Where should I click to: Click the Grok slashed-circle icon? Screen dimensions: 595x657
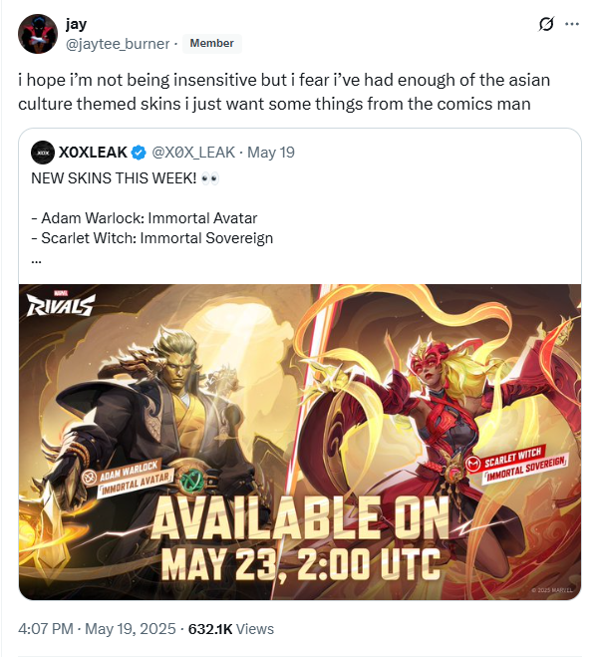coord(546,24)
